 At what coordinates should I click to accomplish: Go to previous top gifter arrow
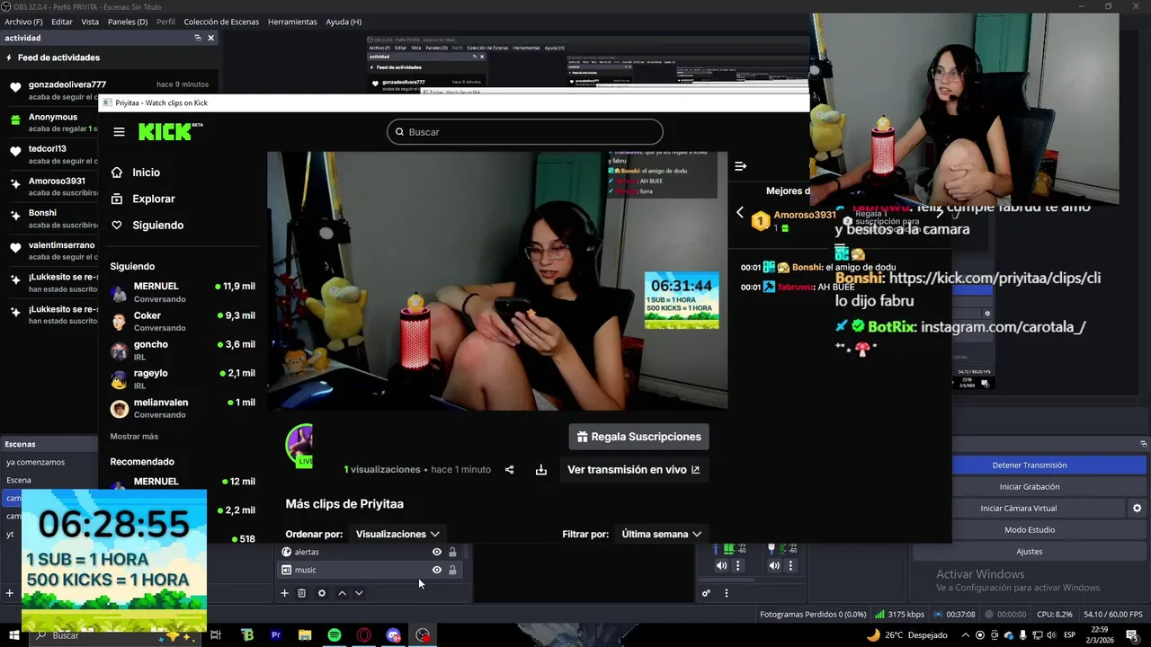click(740, 213)
